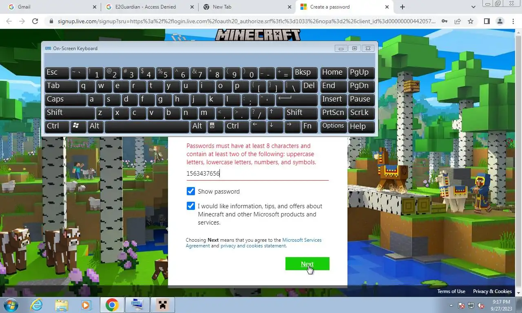Screen dimensions: 522x313
Task: Toggle the Fn key on keyboard
Action: point(310,127)
